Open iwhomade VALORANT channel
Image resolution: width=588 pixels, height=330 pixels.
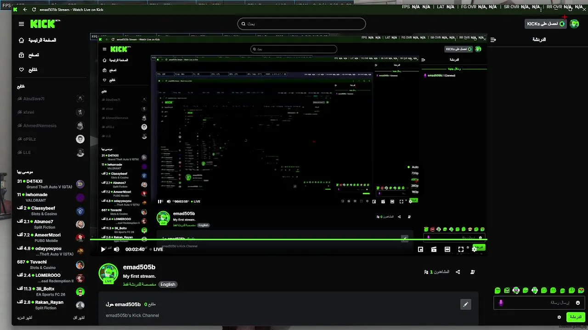pos(51,198)
